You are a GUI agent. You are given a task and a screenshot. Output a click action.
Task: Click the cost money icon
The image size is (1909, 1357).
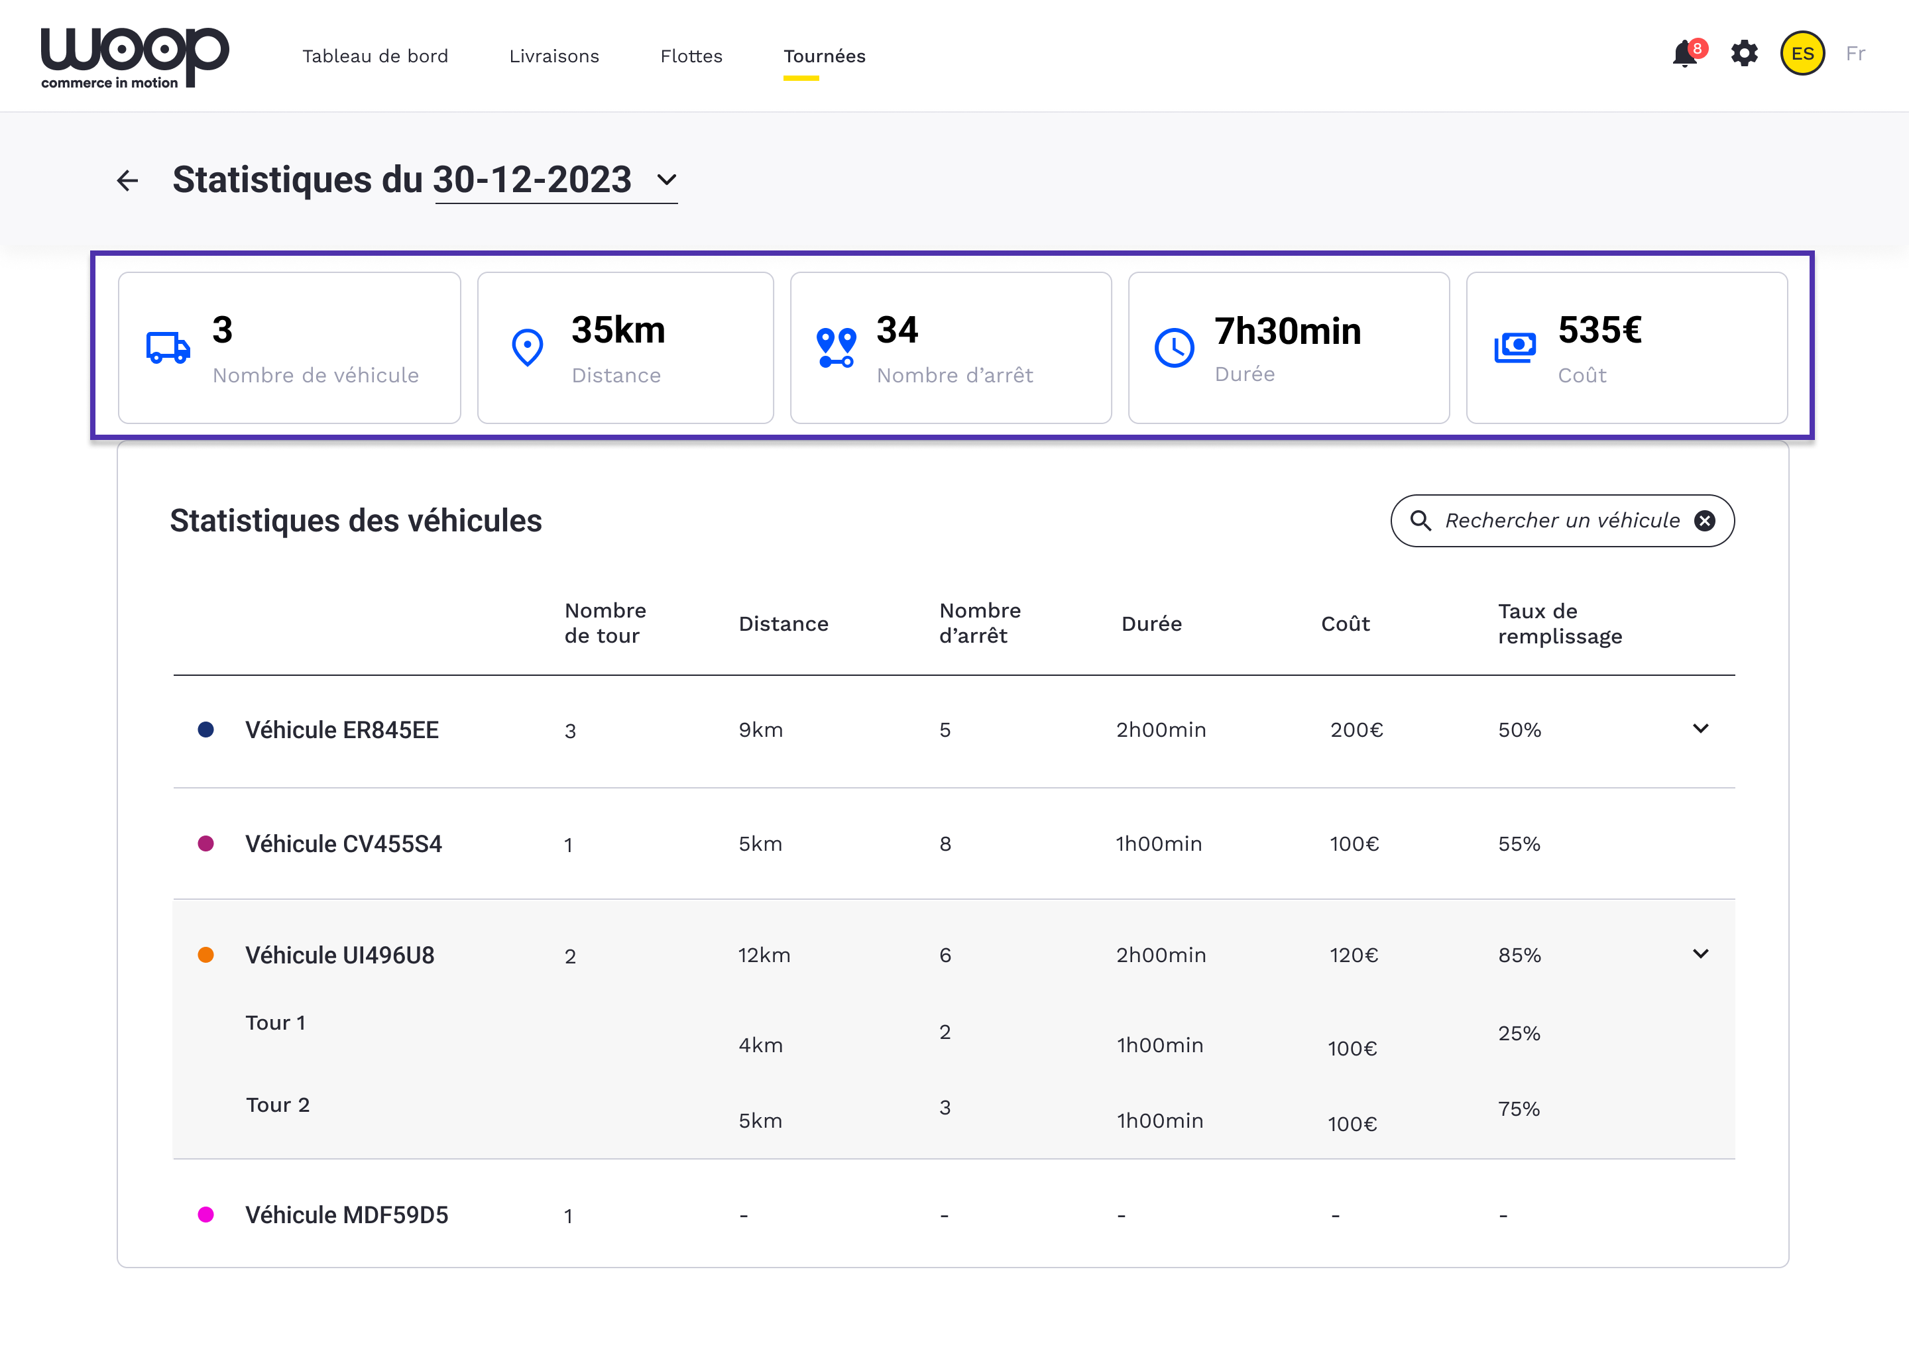[1515, 348]
